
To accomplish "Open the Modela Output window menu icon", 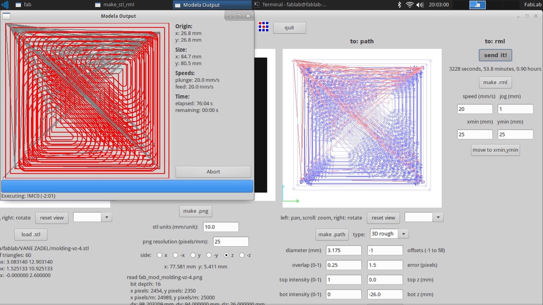I will [6, 16].
